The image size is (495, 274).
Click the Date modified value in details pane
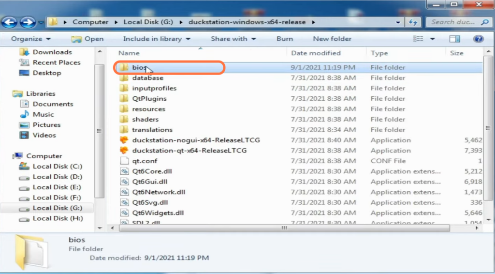pyautogui.click(x=176, y=258)
